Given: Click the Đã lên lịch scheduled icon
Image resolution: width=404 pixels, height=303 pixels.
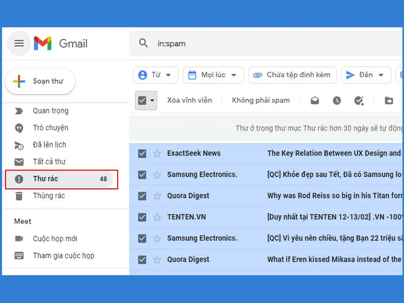Looking at the screenshot, I should point(19,145).
